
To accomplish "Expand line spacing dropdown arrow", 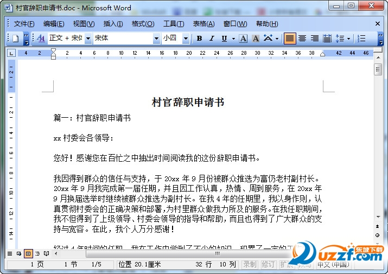I will [348, 39].
